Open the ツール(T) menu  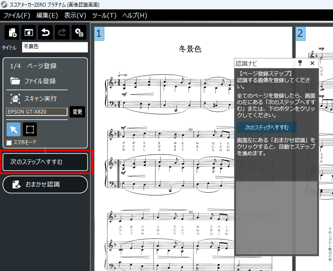(104, 16)
